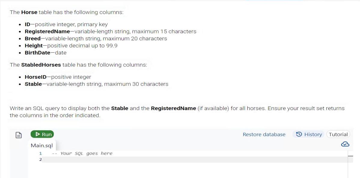Click the BirthDate column bullet item
The height and width of the screenshot is (178, 360).
pos(45,53)
